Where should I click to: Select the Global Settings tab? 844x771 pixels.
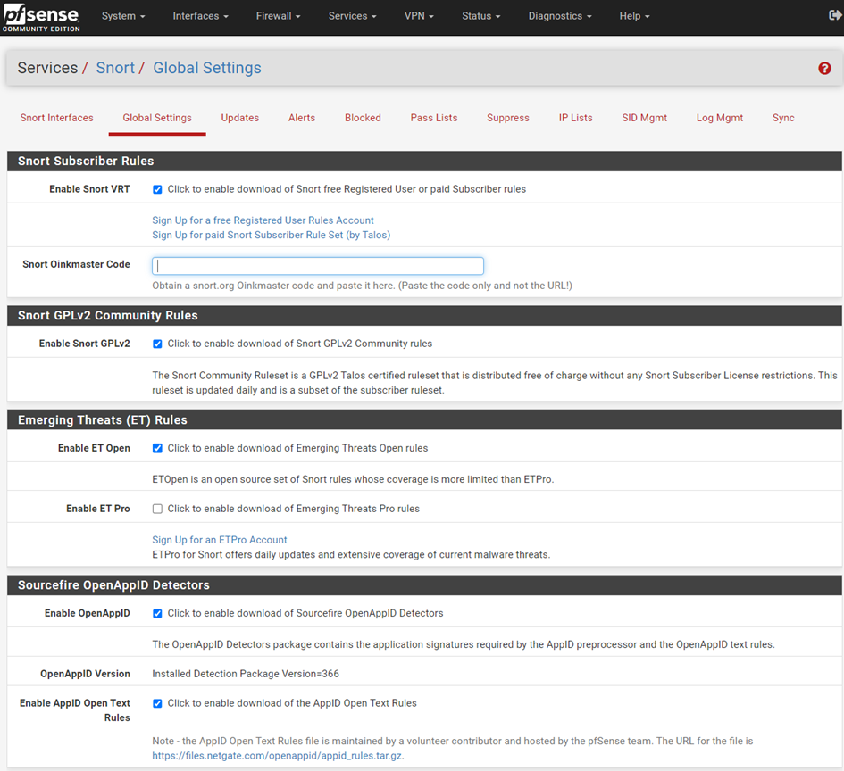[157, 118]
